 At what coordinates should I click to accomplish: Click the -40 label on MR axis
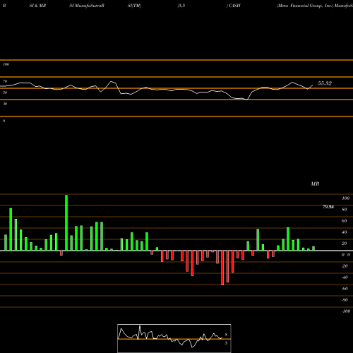(x=345, y=277)
